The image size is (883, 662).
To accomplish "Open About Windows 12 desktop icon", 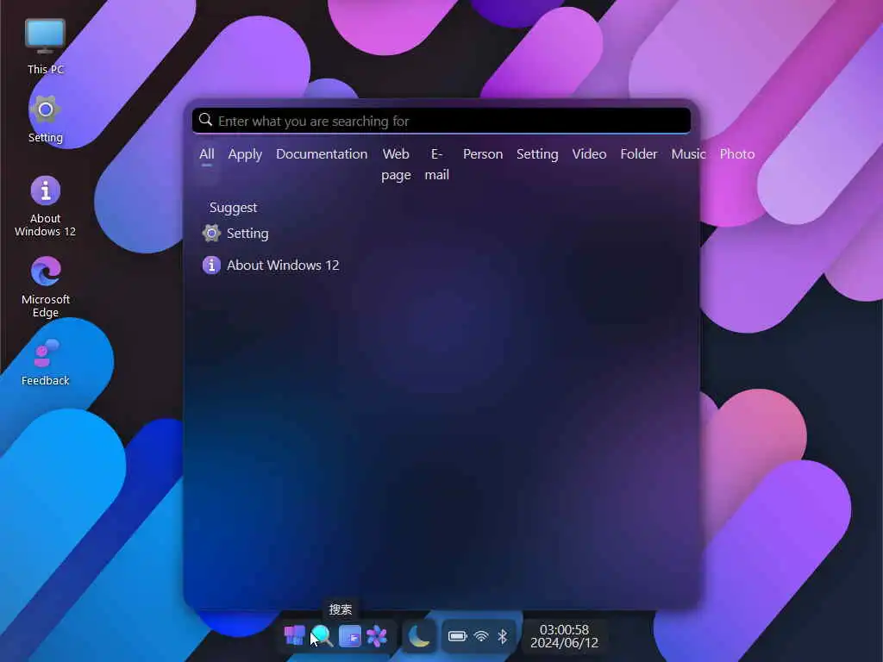I will tap(45, 206).
